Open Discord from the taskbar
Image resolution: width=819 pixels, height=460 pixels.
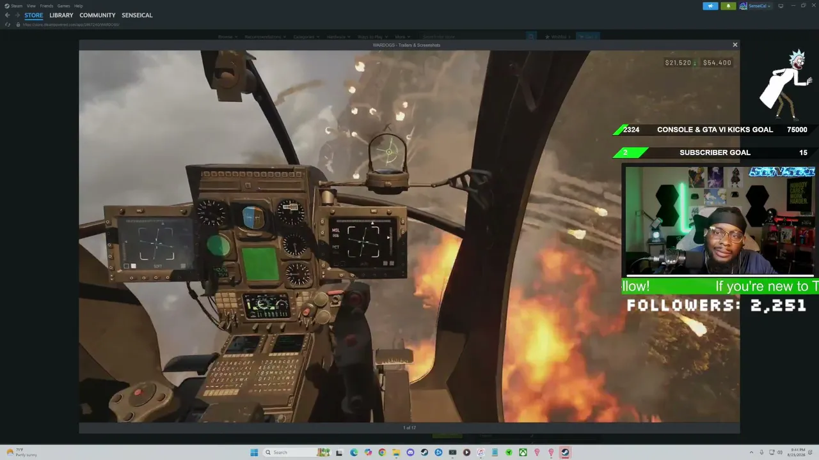click(x=410, y=452)
